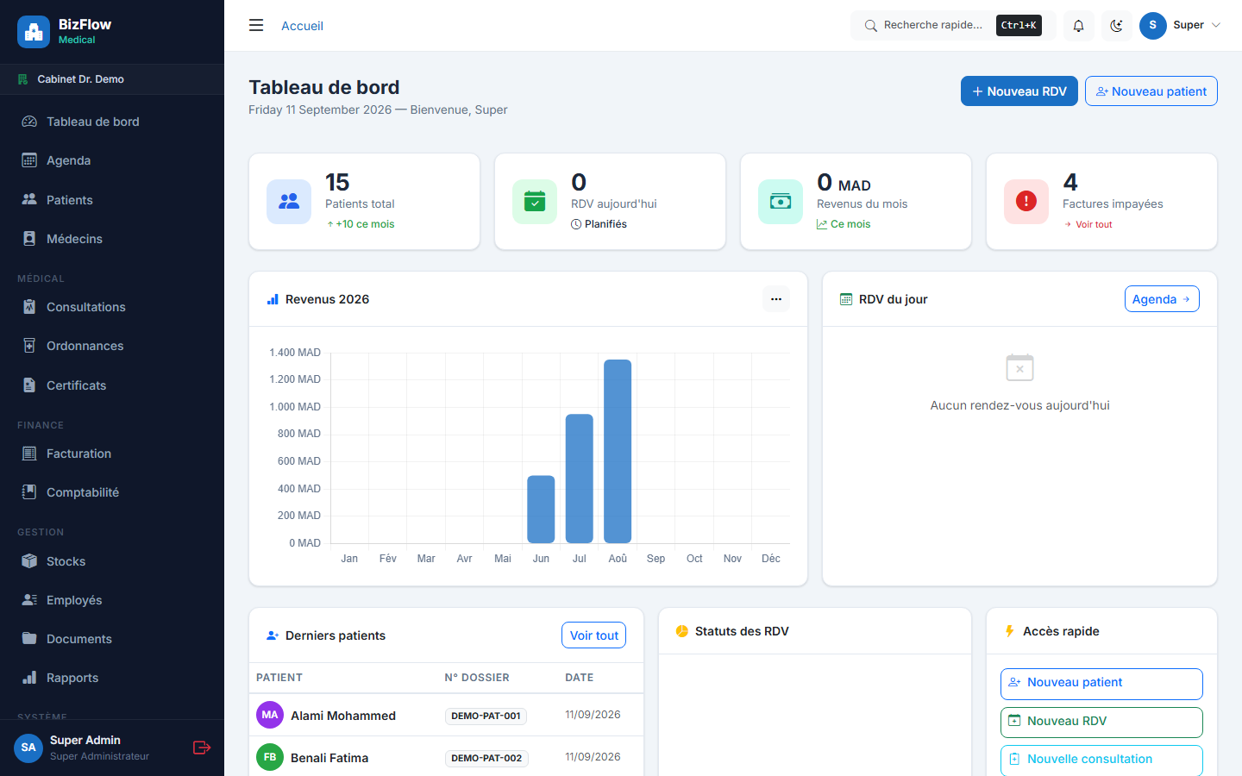Open Voir tout under Factures impayées
The image size is (1242, 776).
pyautogui.click(x=1088, y=224)
